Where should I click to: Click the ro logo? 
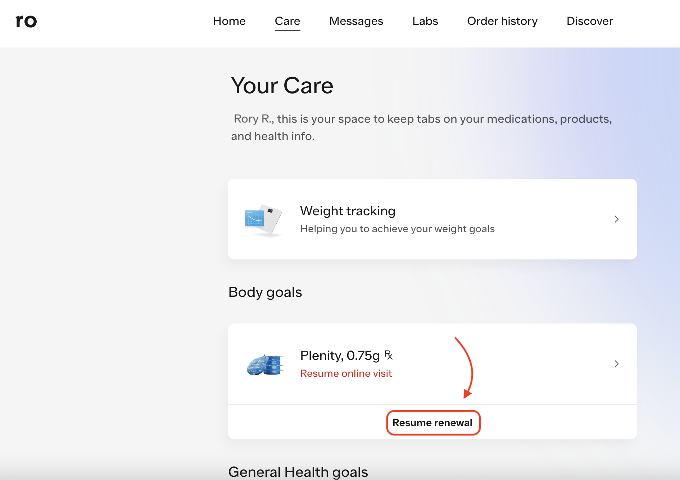click(26, 21)
